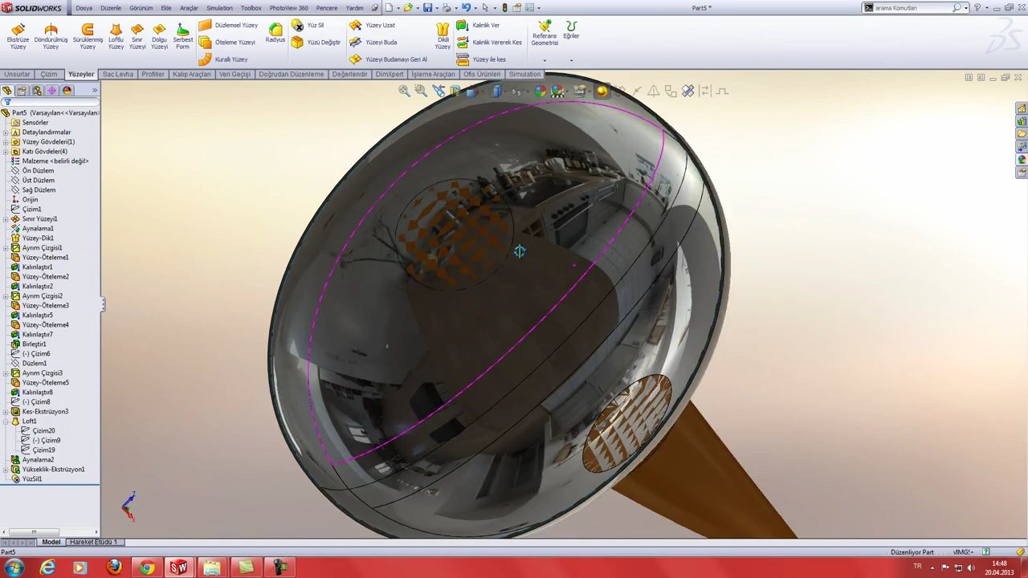This screenshot has width=1028, height=578.
Task: Click the Undo toolbar icon
Action: coord(465,8)
